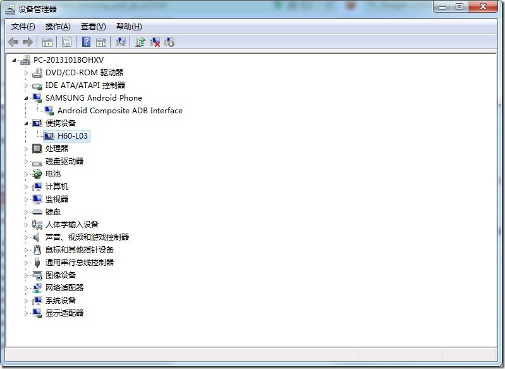This screenshot has width=505, height=369.
Task: Expand the 显示适配器 category
Action: (x=27, y=313)
